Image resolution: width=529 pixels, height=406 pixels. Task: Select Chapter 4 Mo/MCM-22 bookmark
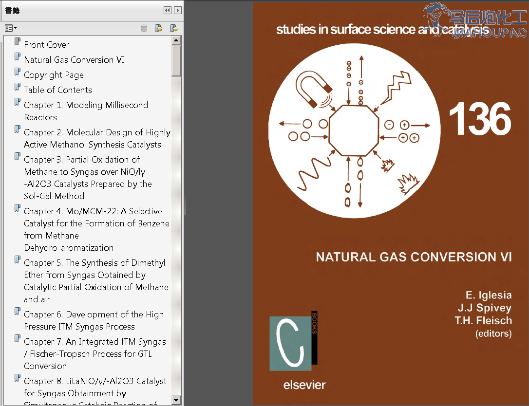point(96,229)
